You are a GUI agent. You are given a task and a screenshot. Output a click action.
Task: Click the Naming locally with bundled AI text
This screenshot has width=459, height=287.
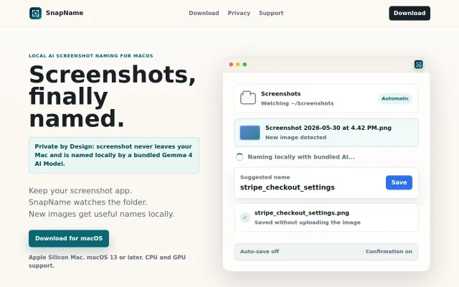(301, 157)
